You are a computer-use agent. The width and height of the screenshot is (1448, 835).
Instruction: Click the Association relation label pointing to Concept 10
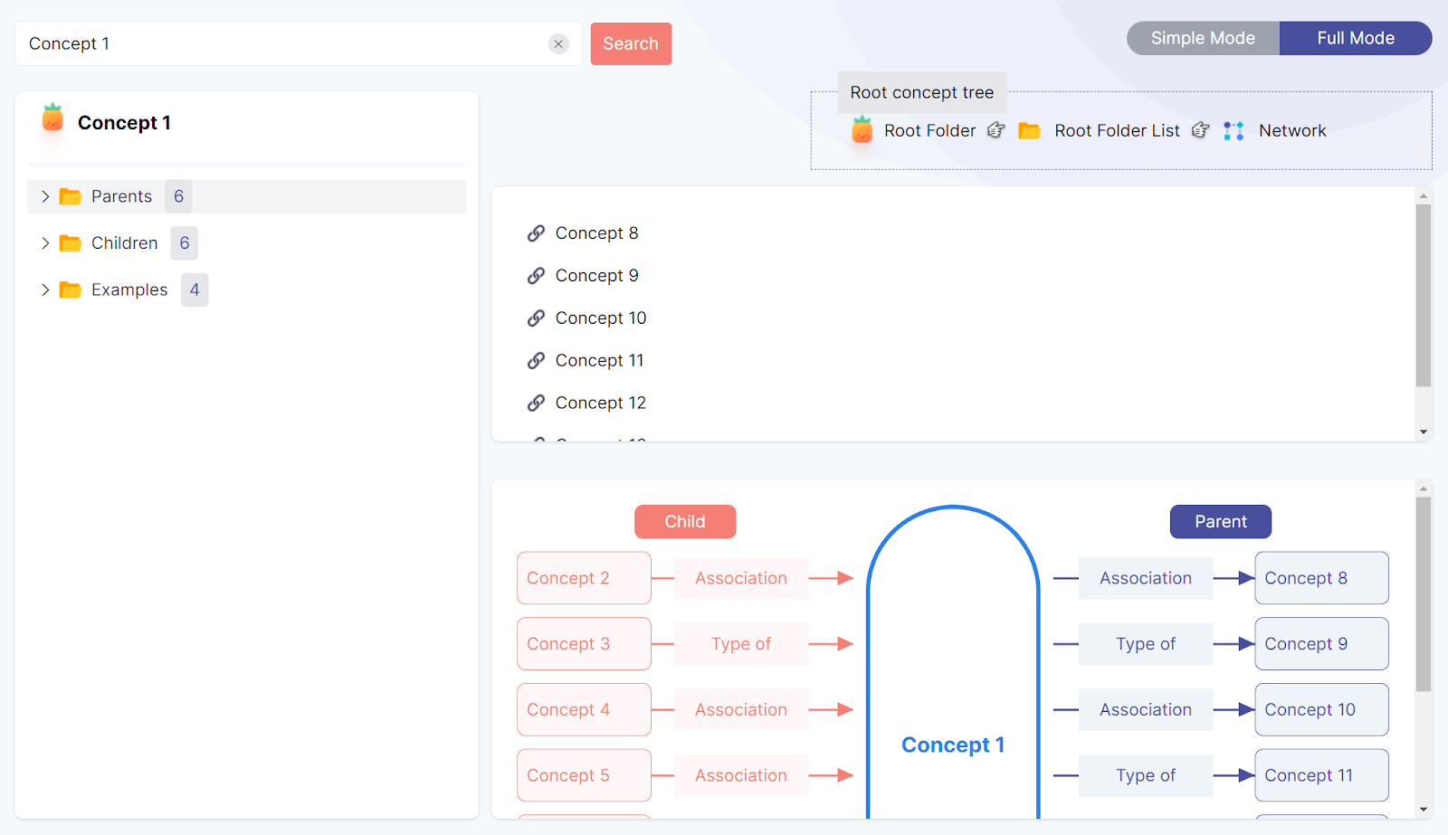(x=1146, y=710)
